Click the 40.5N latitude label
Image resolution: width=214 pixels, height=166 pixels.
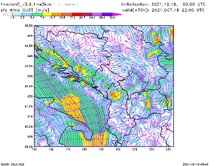click(x=29, y=127)
